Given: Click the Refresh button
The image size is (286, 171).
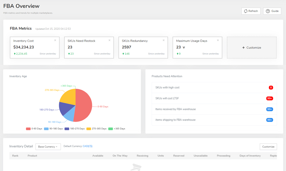Looking at the screenshot, I should (x=251, y=11).
